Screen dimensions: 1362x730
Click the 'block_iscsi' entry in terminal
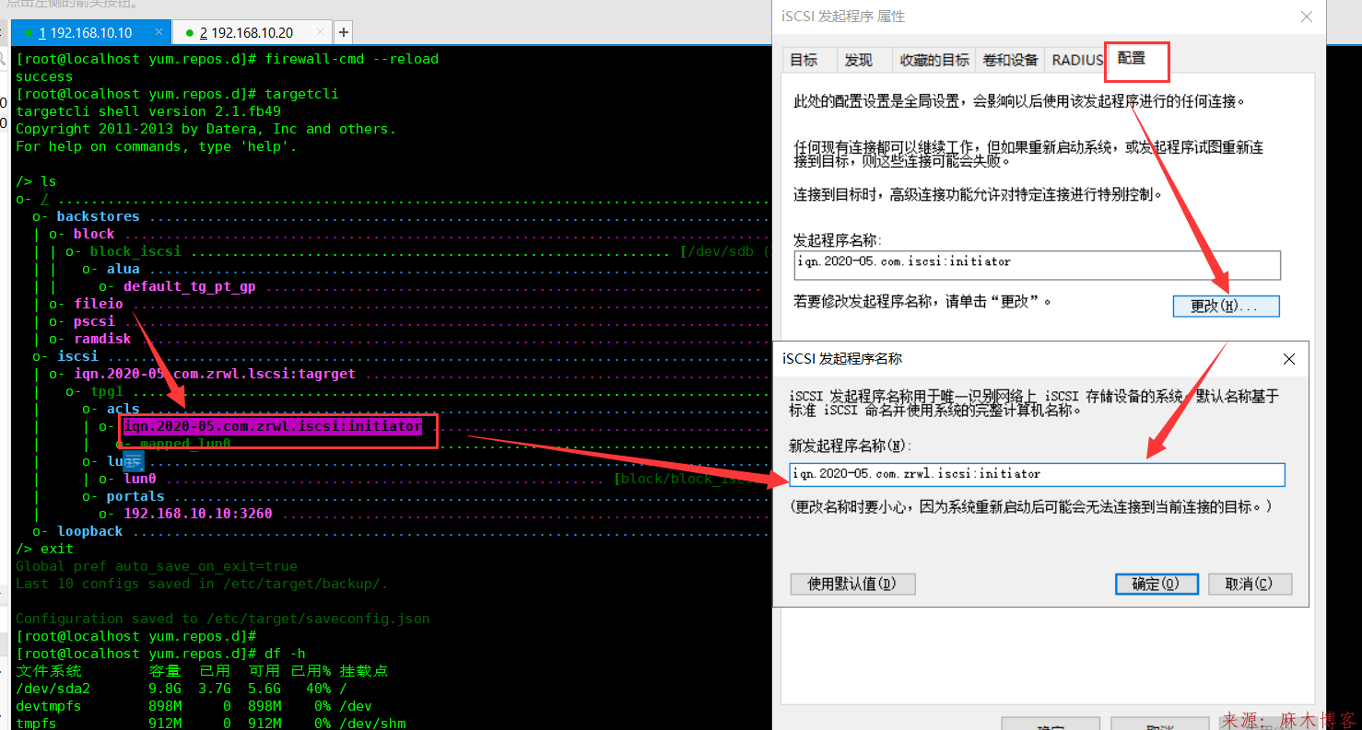pyautogui.click(x=135, y=251)
